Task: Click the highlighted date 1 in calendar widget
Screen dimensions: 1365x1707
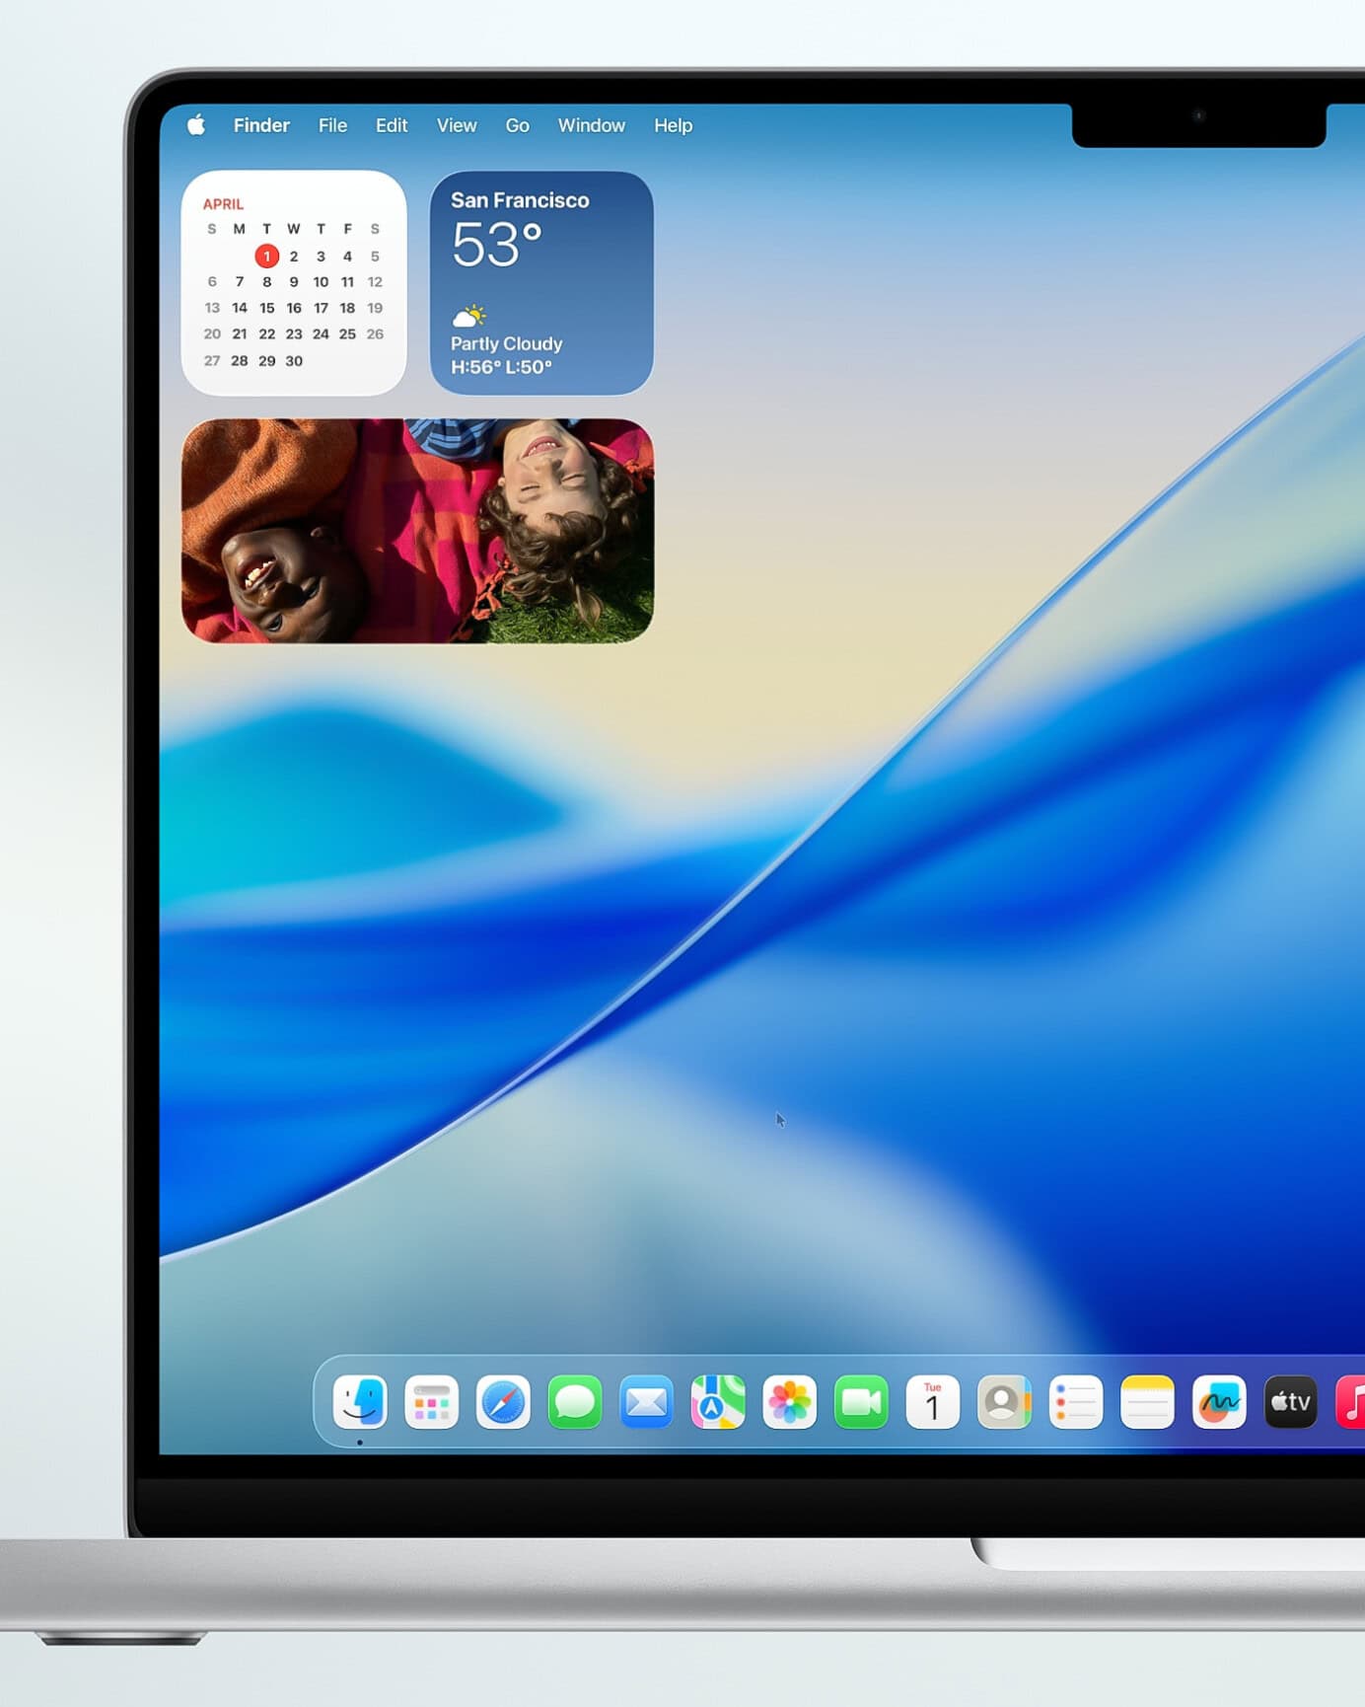Action: [266, 256]
